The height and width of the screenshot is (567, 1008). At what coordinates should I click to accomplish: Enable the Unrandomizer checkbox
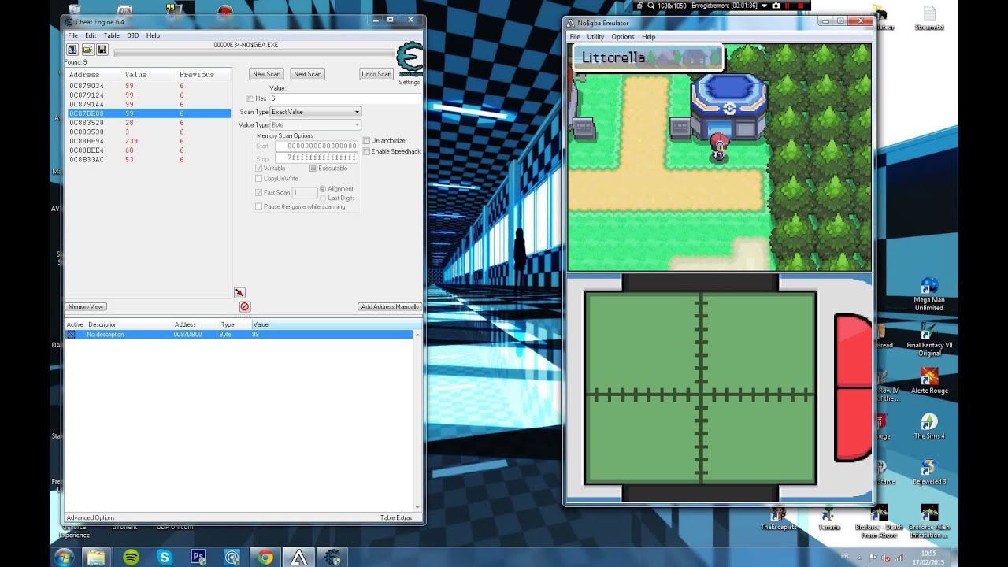click(366, 141)
